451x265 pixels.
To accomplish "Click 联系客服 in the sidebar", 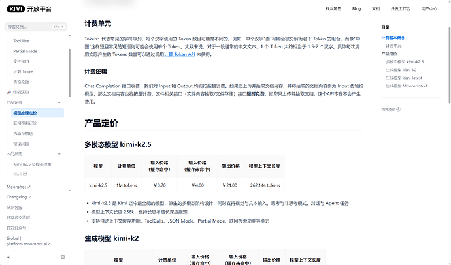I will [x=14, y=208].
